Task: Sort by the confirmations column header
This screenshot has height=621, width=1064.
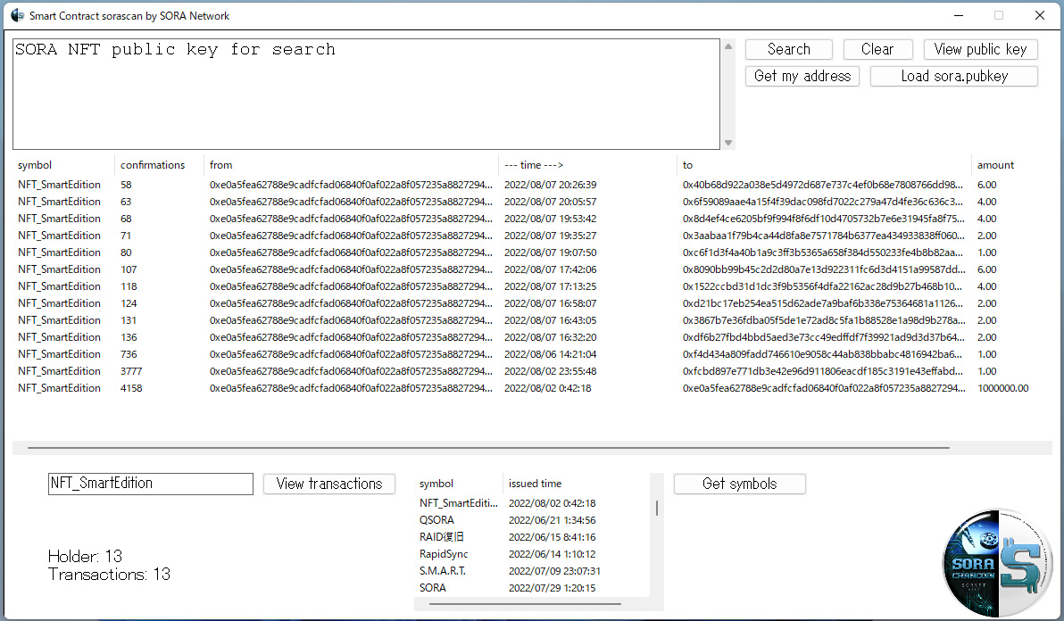Action: point(160,165)
